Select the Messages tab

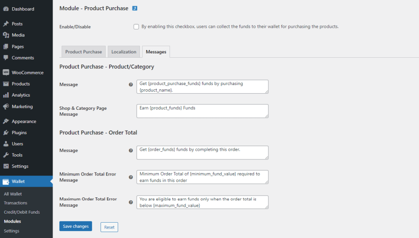pyautogui.click(x=156, y=52)
